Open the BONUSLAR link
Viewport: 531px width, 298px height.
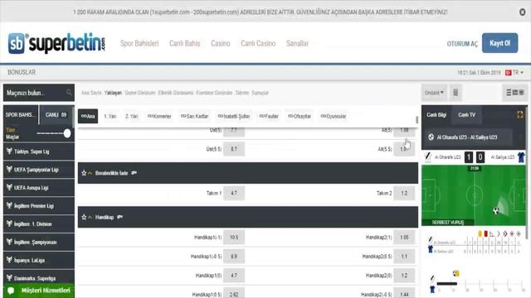pos(22,72)
